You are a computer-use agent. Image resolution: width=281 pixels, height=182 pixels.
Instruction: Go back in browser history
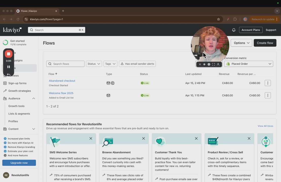tap(4, 19)
